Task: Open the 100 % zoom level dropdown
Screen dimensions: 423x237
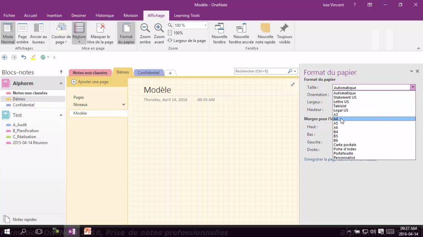Action: coord(205,25)
